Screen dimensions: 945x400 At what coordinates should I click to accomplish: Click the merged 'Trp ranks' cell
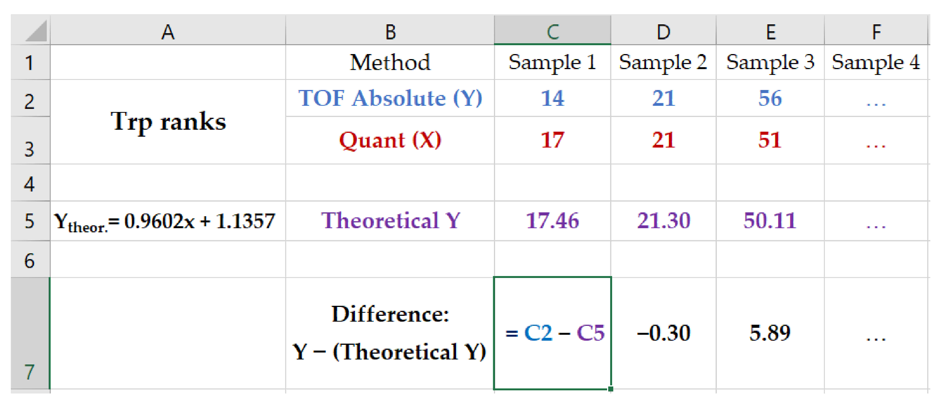(x=168, y=122)
